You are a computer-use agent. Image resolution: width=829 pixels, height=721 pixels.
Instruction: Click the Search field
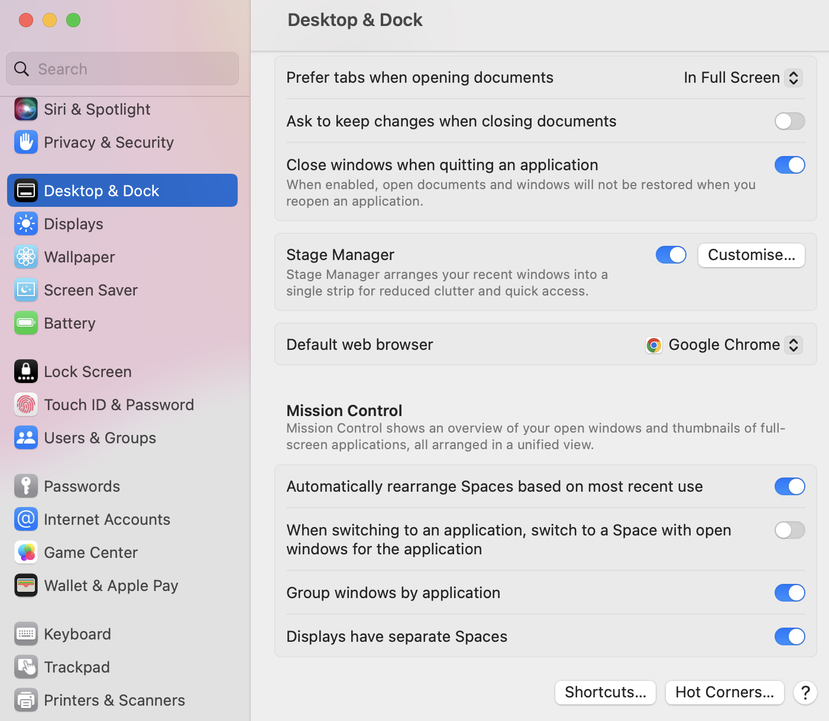click(x=122, y=69)
